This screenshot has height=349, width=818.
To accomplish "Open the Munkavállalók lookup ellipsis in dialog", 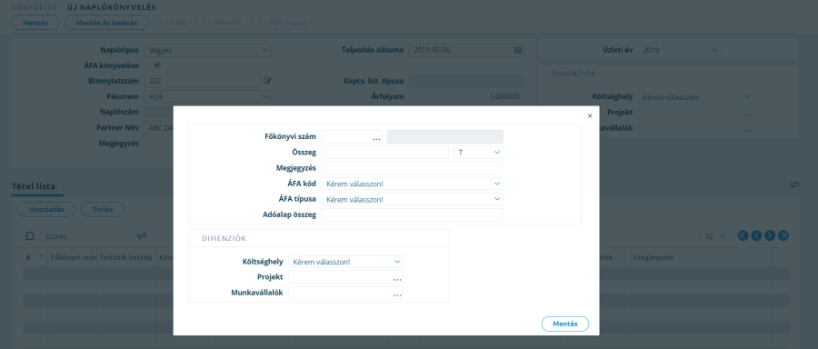I will click(x=397, y=294).
